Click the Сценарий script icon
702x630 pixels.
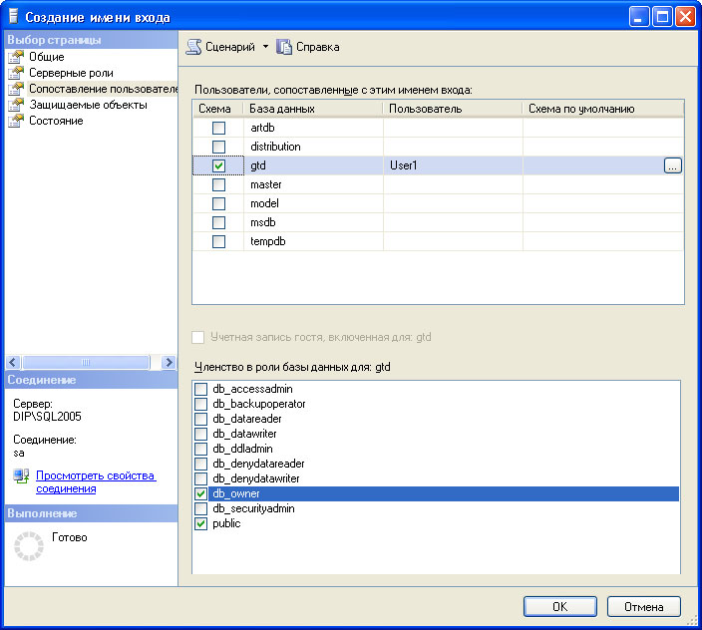[x=194, y=47]
